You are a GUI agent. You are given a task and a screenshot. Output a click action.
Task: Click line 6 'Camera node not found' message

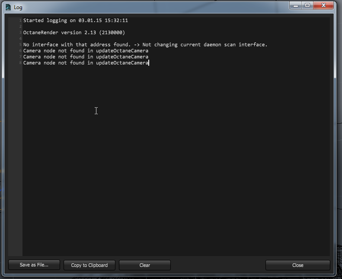click(x=86, y=51)
